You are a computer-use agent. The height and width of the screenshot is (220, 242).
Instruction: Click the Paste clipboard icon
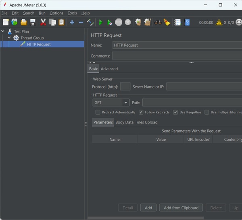click(x=61, y=23)
